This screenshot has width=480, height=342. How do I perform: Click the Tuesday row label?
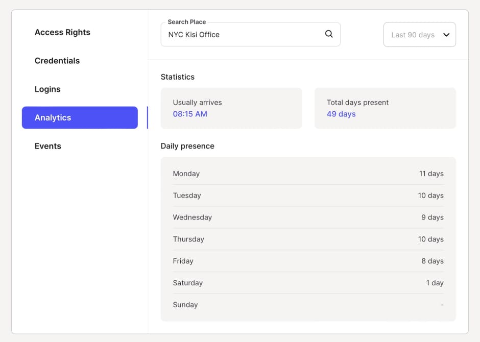187,196
